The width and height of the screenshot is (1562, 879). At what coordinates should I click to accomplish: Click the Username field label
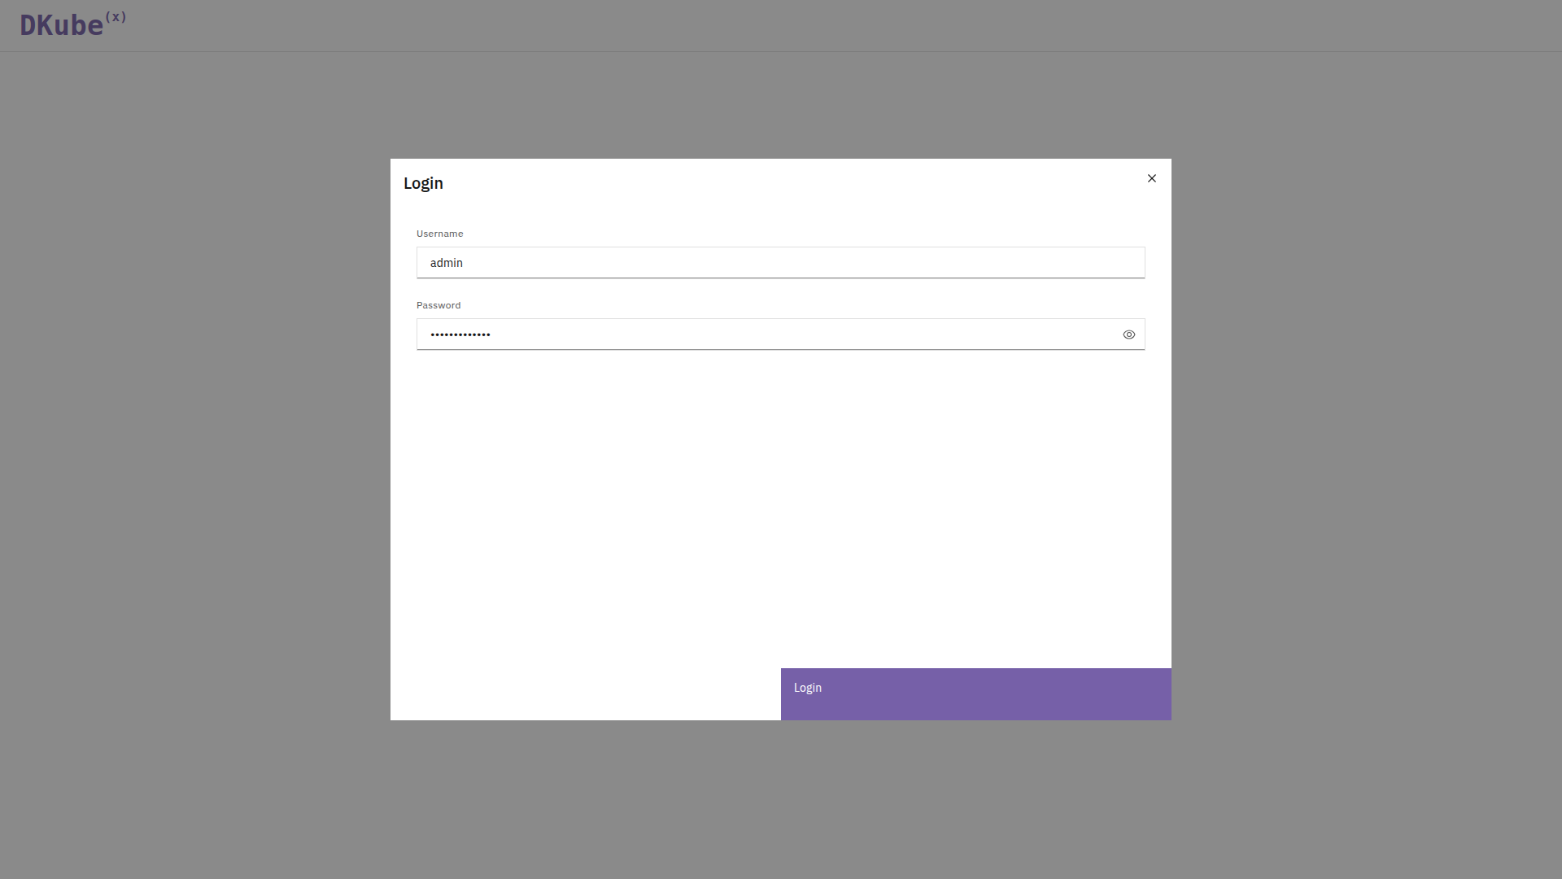tap(439, 234)
